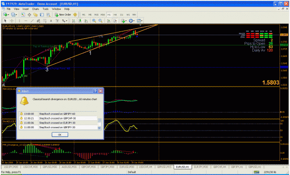Select alert row StepStoch crossed on EURJPY-30
The width and height of the screenshot is (290, 175).
tap(58, 123)
